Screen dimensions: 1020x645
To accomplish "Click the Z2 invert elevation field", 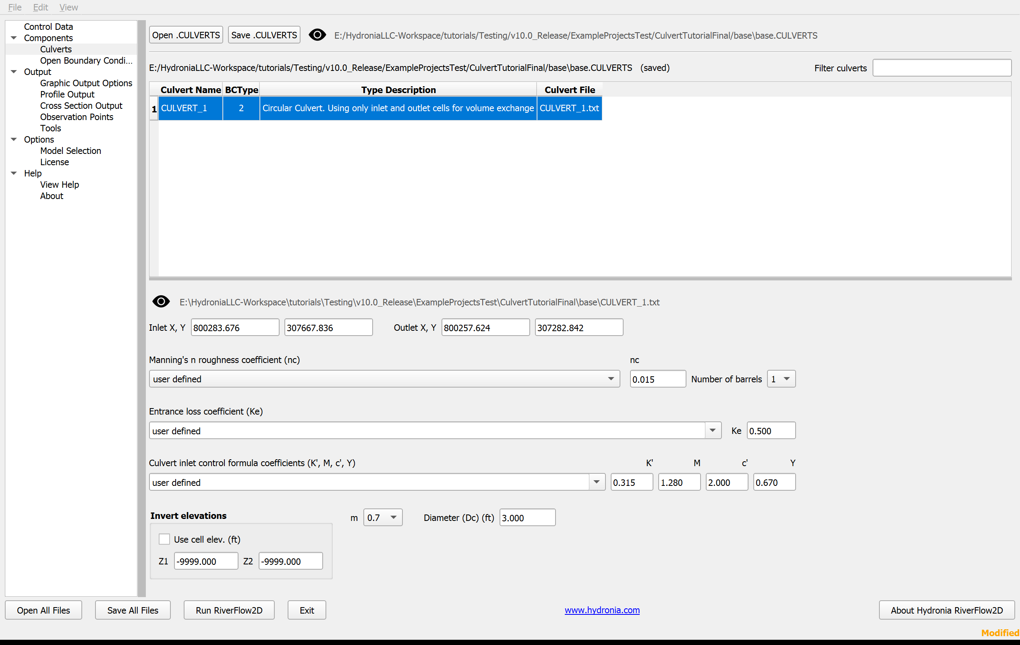I will click(290, 561).
